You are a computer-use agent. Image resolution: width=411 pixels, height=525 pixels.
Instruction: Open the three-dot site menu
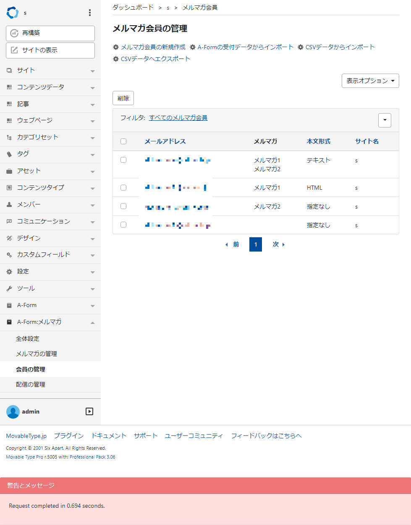point(89,13)
